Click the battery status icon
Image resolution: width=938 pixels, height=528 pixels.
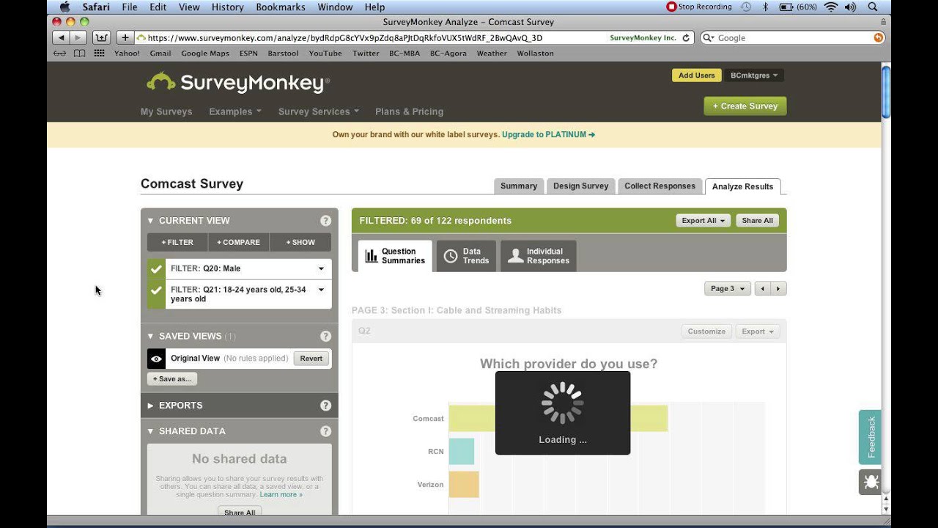tap(798, 7)
